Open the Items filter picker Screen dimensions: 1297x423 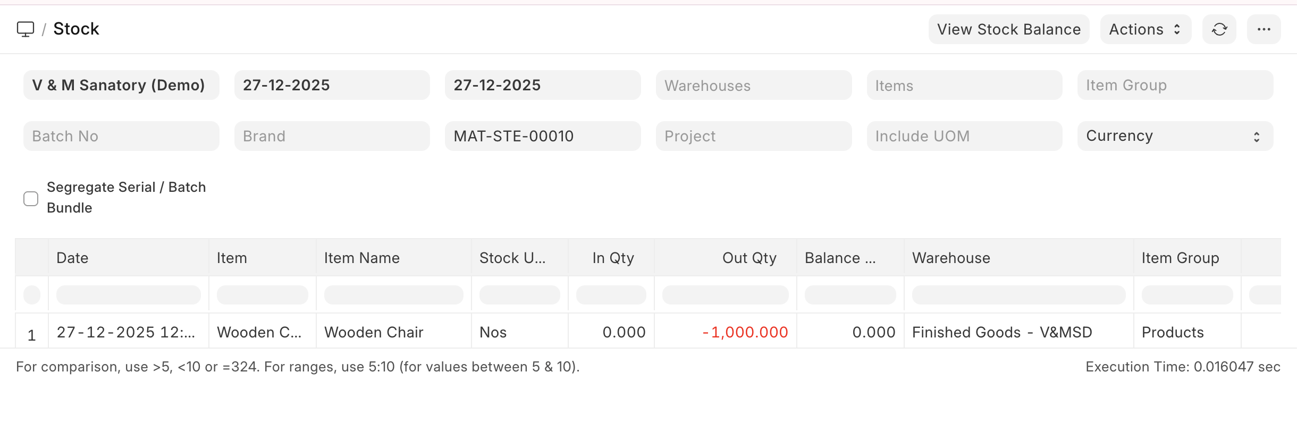pos(964,85)
